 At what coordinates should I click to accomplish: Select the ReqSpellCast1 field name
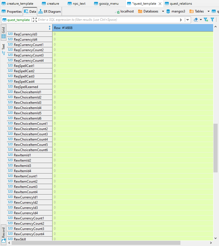24,66
